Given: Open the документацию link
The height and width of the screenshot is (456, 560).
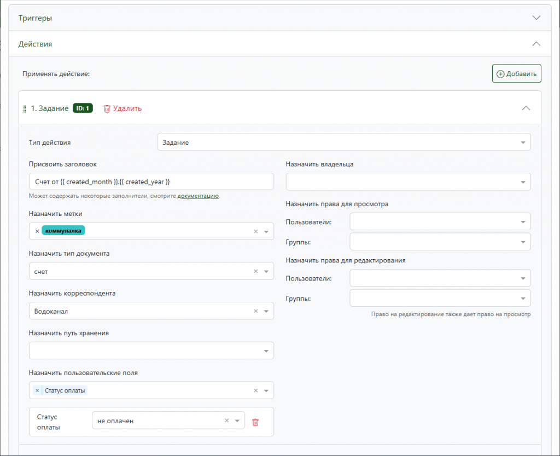Looking at the screenshot, I should coord(198,196).
